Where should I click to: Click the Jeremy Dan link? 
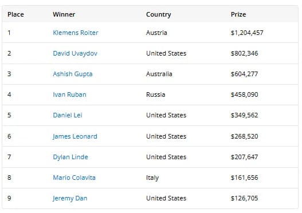[70, 198]
